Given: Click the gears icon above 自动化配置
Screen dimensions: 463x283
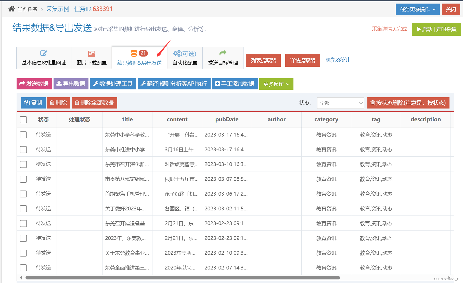Looking at the screenshot, I should (x=176, y=53).
